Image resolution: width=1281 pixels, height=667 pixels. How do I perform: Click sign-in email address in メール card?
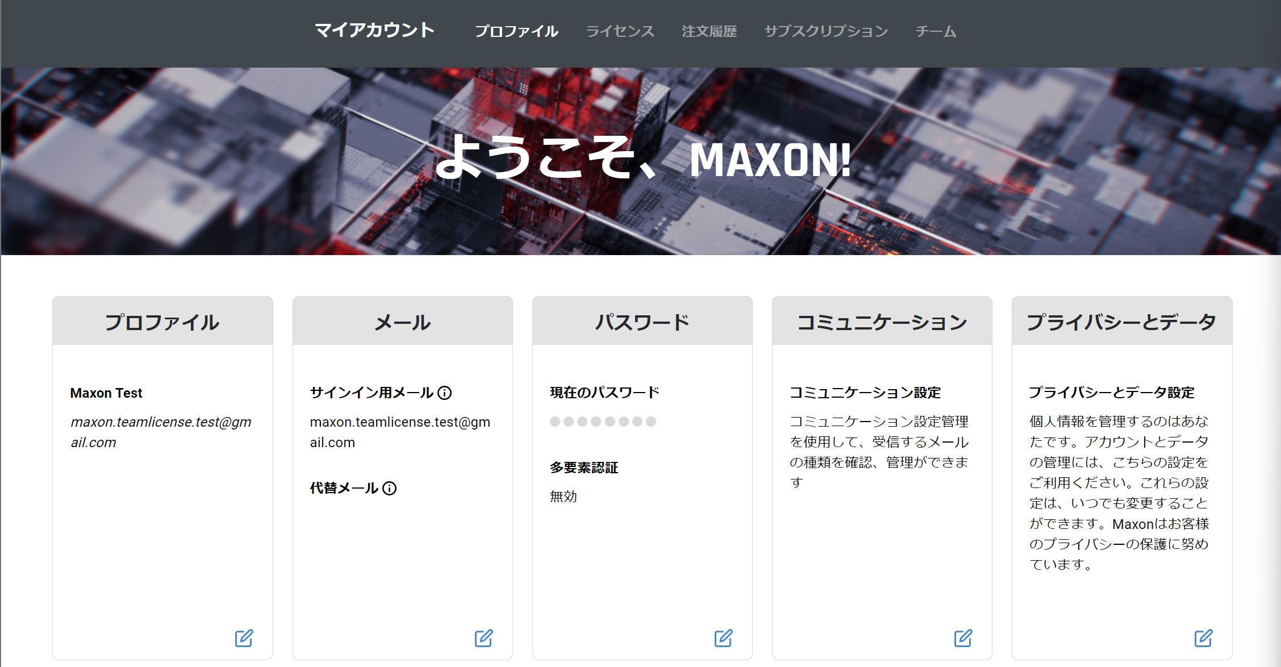pos(400,432)
